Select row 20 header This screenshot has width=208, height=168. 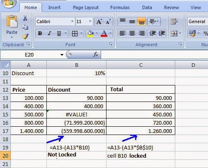point(5,156)
